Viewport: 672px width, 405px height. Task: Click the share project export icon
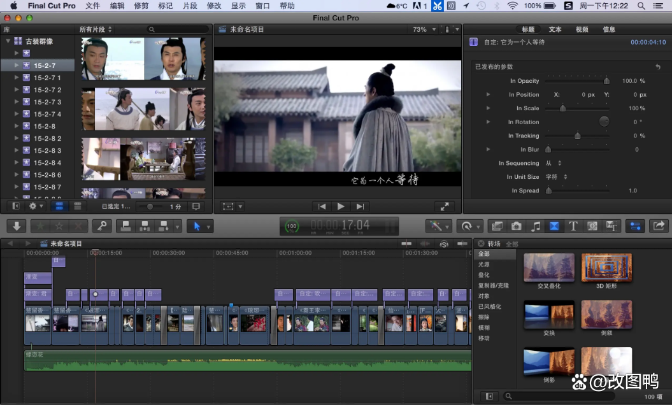[659, 226]
